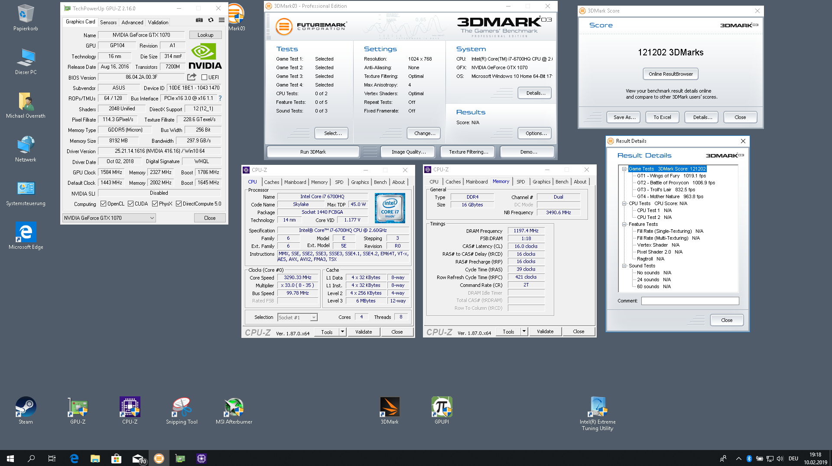
Task: Click Texture Filtering... button
Action: coord(468,152)
